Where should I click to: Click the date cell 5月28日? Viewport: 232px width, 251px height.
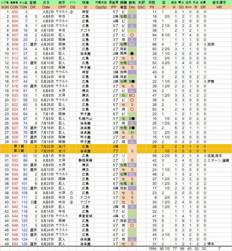pos(47,82)
